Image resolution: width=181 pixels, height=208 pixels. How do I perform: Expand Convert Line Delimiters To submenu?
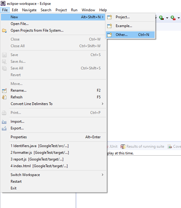[103, 104]
